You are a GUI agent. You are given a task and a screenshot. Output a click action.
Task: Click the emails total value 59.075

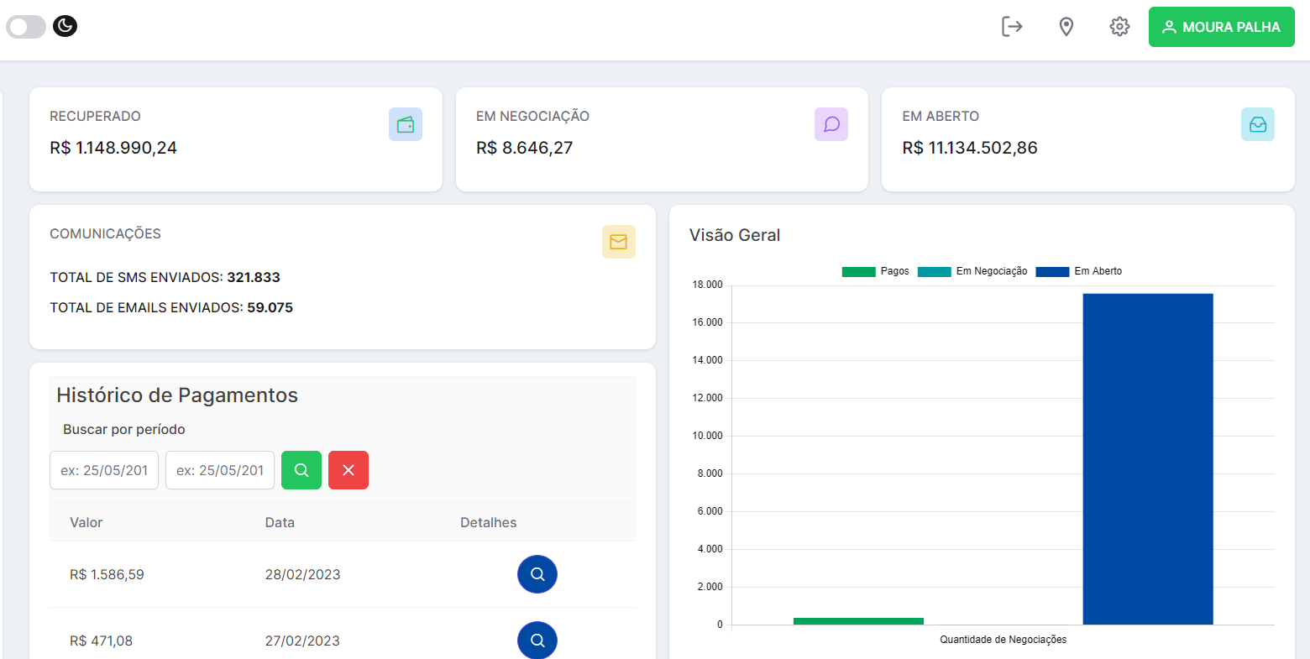(x=270, y=307)
